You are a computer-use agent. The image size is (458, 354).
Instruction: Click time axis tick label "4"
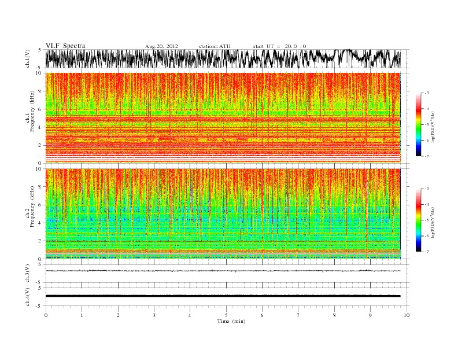click(190, 315)
